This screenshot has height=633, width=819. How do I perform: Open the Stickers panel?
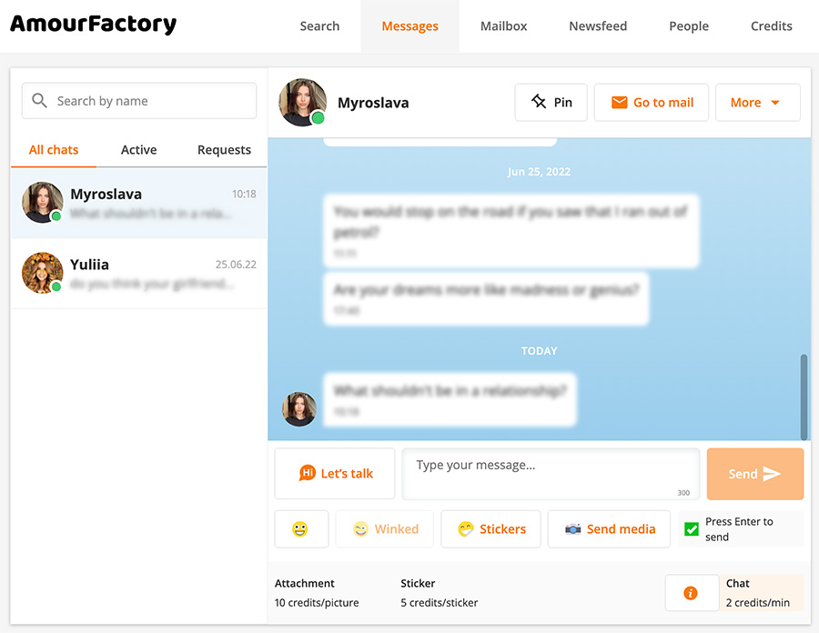pyautogui.click(x=491, y=529)
